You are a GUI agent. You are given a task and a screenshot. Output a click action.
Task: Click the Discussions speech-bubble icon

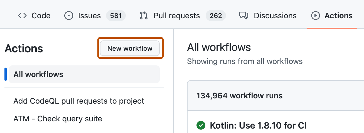[x=244, y=16]
